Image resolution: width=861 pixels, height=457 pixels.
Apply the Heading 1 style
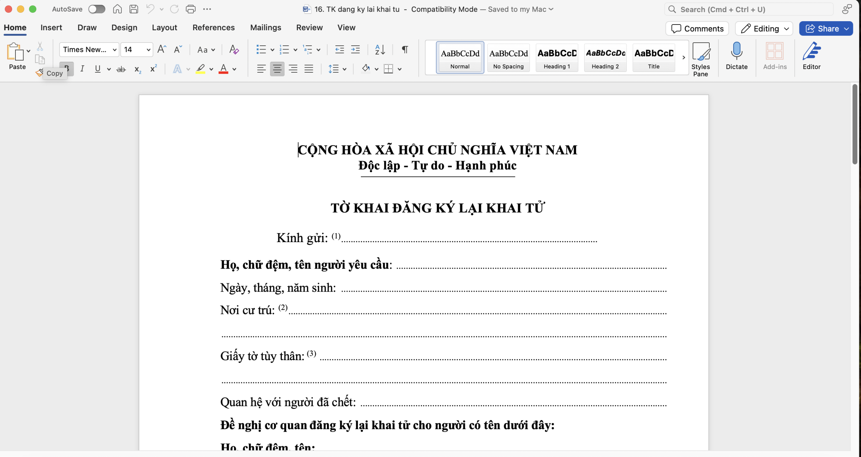(557, 58)
